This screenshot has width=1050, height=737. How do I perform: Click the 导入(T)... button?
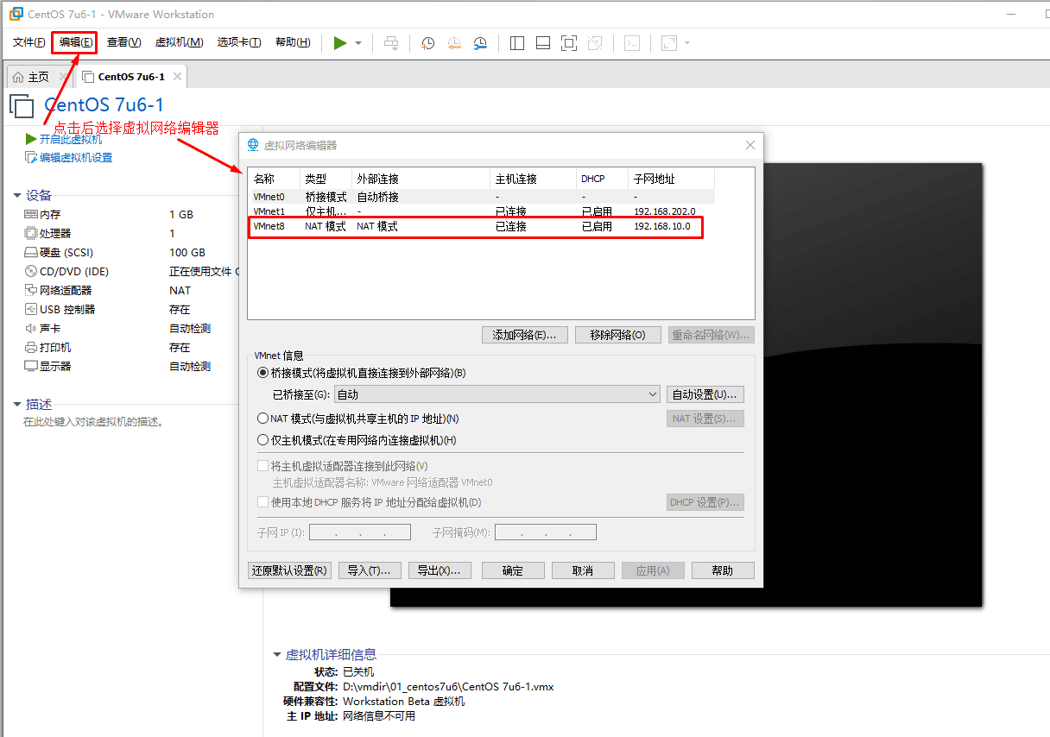(370, 570)
